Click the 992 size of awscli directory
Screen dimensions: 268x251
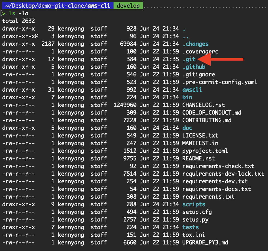pyautogui.click(x=132, y=90)
